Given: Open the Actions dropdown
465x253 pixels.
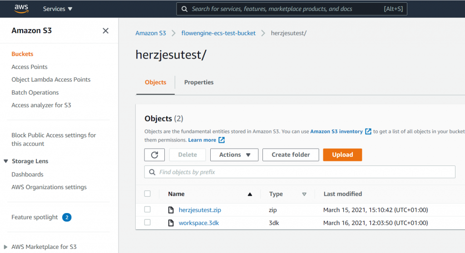Looking at the screenshot, I should pyautogui.click(x=234, y=155).
